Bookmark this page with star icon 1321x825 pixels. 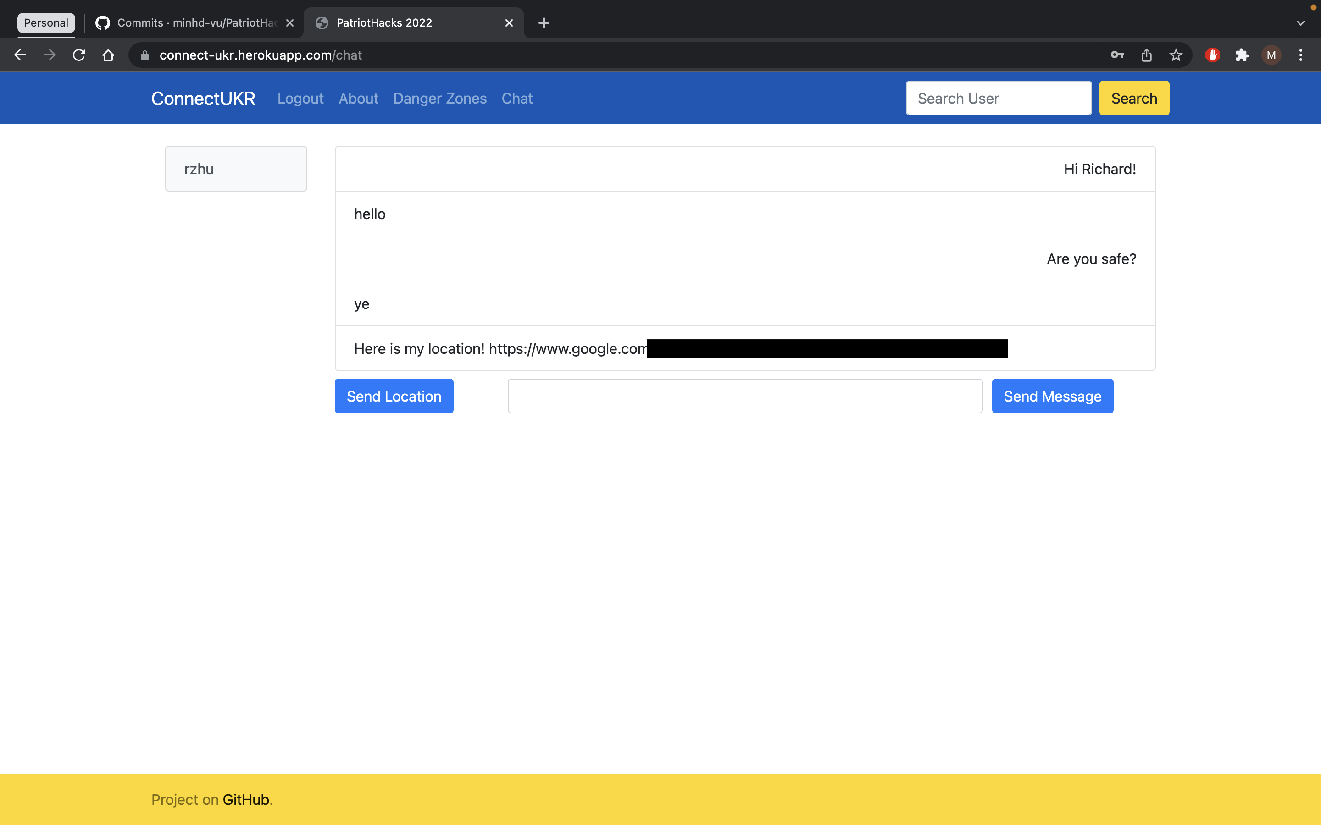pos(1176,55)
